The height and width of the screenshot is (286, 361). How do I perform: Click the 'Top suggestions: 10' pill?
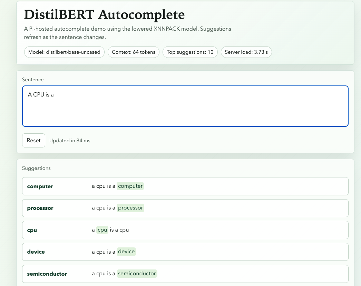click(190, 52)
